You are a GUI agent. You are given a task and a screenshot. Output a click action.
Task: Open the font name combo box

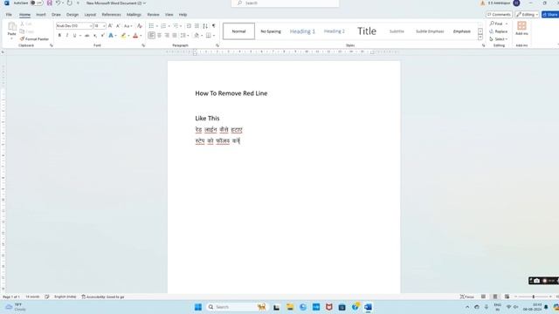74,25
